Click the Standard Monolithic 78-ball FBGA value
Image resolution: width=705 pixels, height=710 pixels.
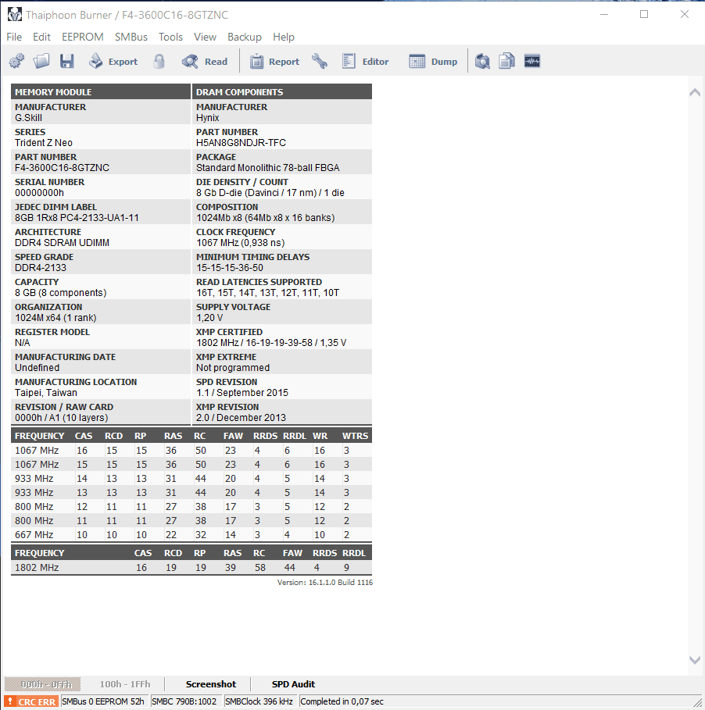267,167
